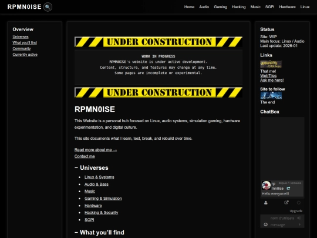
Task: Open the SGPI menu item
Action: click(x=269, y=7)
